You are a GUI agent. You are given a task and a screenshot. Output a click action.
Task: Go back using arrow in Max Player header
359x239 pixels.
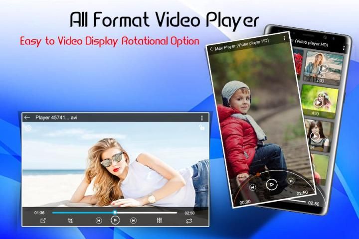(211, 49)
